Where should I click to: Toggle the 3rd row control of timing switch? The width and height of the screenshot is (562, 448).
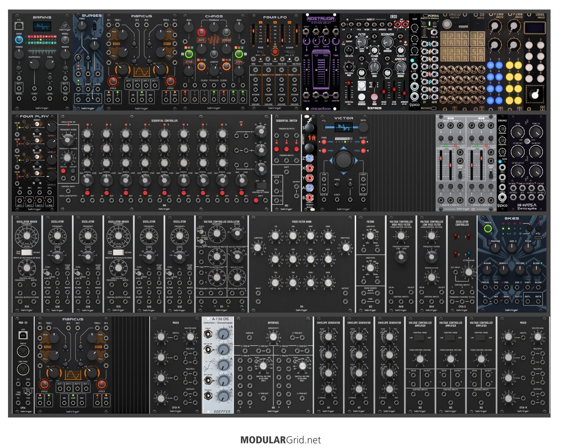pos(260,186)
